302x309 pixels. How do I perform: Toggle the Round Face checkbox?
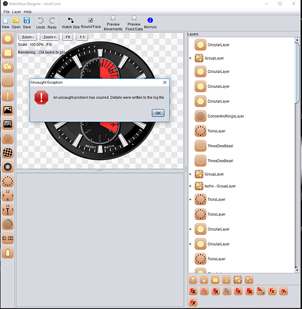tap(90, 20)
